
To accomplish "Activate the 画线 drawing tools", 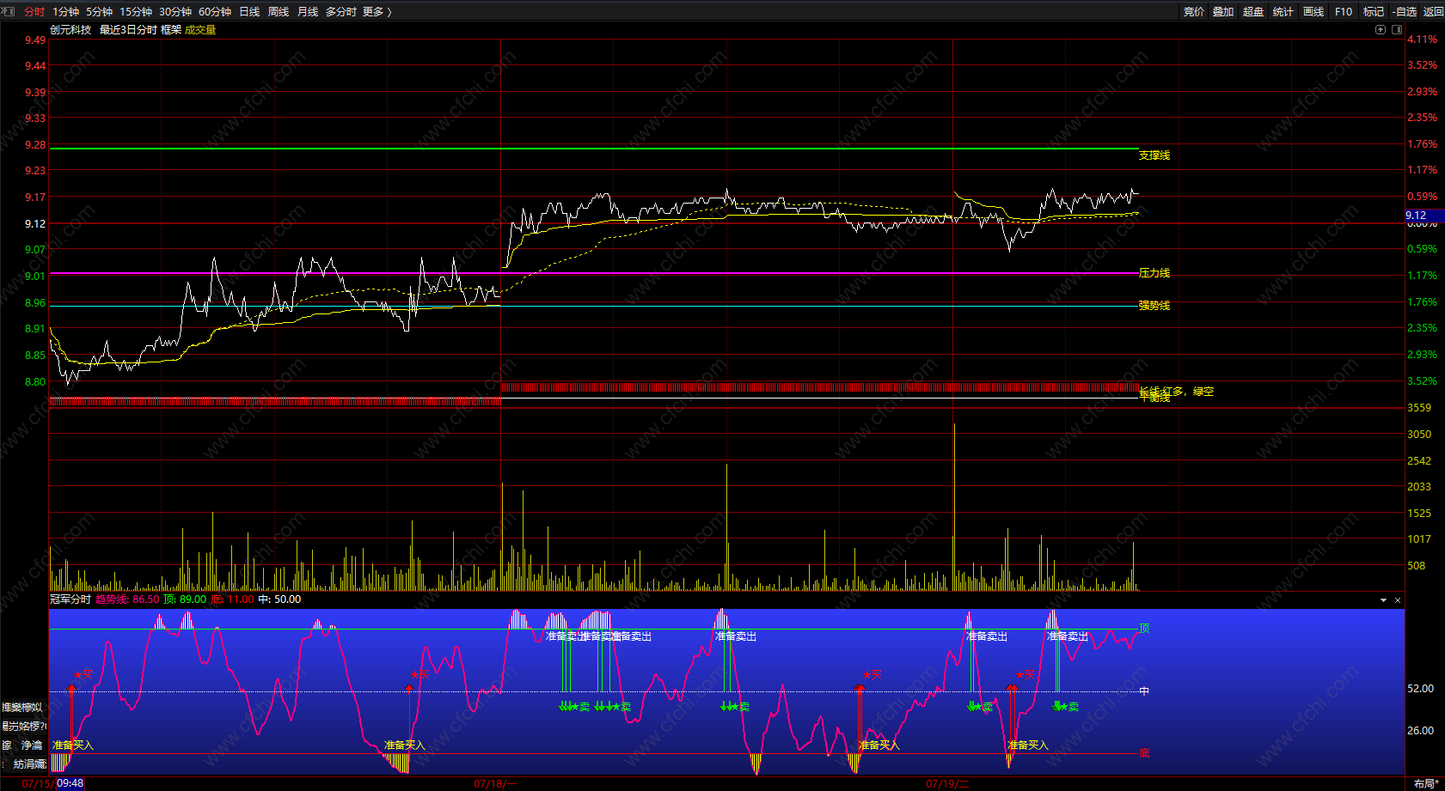I will click(x=1313, y=12).
